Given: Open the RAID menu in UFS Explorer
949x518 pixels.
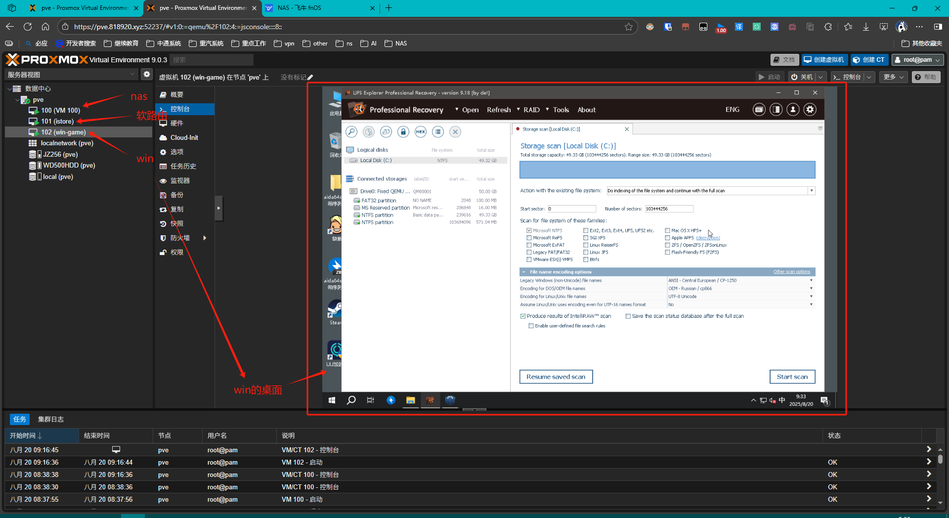Looking at the screenshot, I should tap(531, 110).
